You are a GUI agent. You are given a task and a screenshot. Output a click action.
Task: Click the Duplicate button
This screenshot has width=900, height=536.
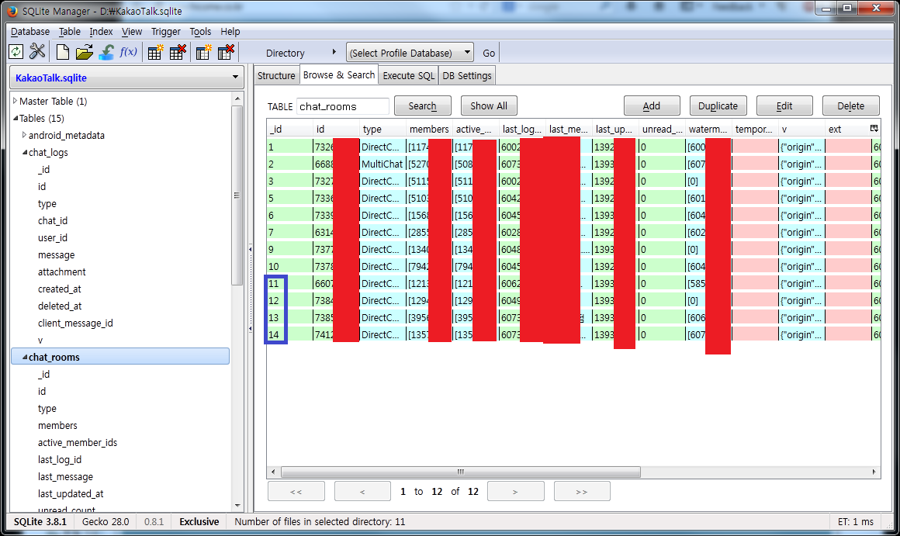click(x=718, y=106)
